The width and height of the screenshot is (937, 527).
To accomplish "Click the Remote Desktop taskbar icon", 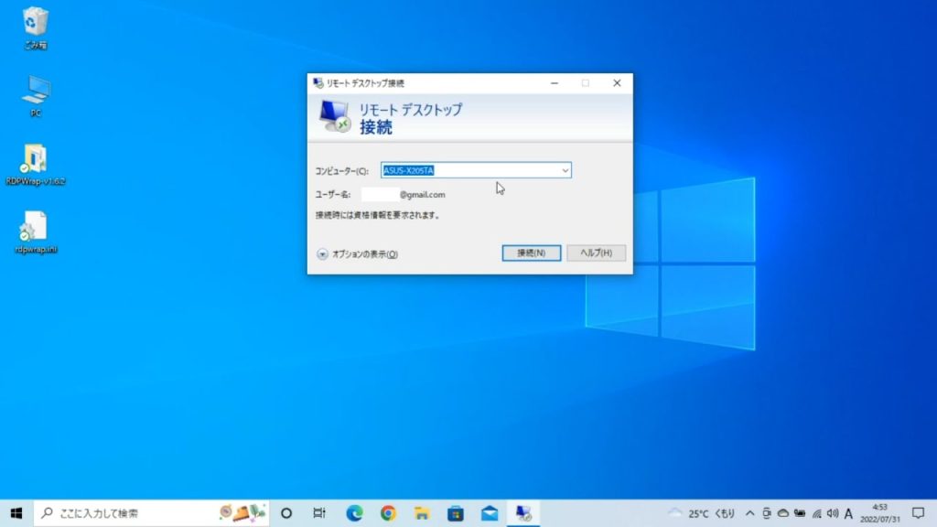I will pos(523,513).
